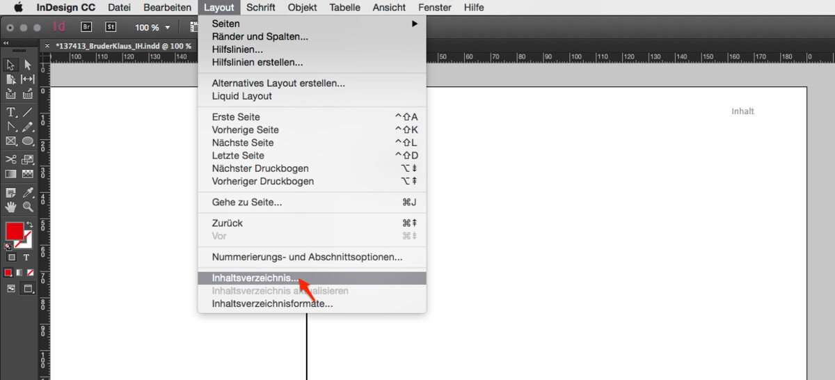
Task: Select the Rectangle Frame tool
Action: (11, 141)
